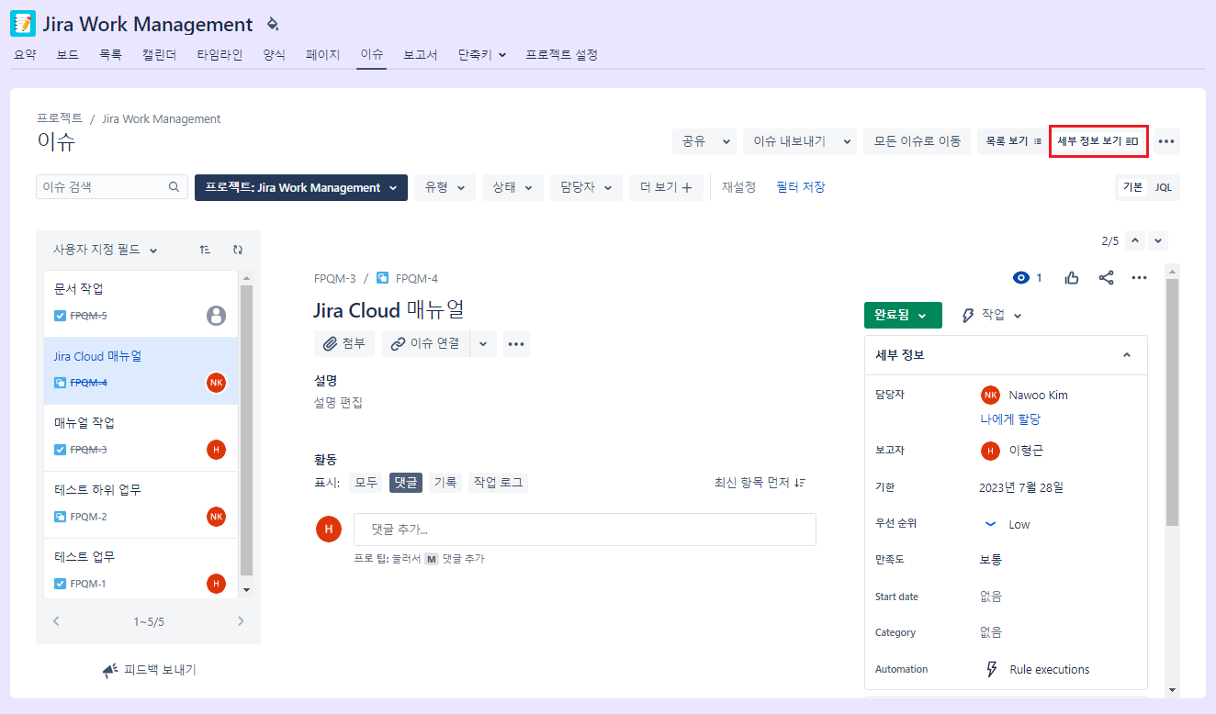The image size is (1216, 714).
Task: Switch to 목록 보기 list view
Action: click(x=1013, y=141)
